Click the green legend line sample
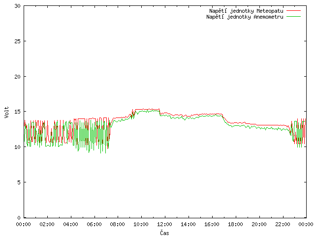 (x=293, y=16)
